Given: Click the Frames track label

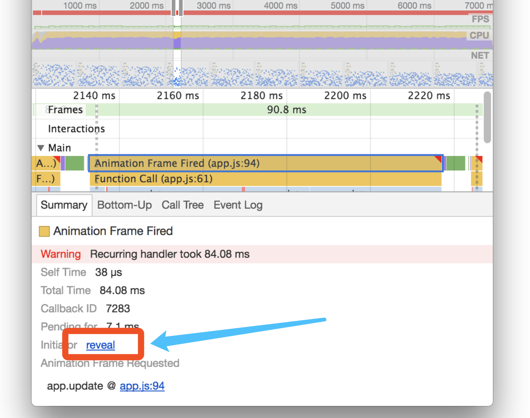Looking at the screenshot, I should click(65, 110).
